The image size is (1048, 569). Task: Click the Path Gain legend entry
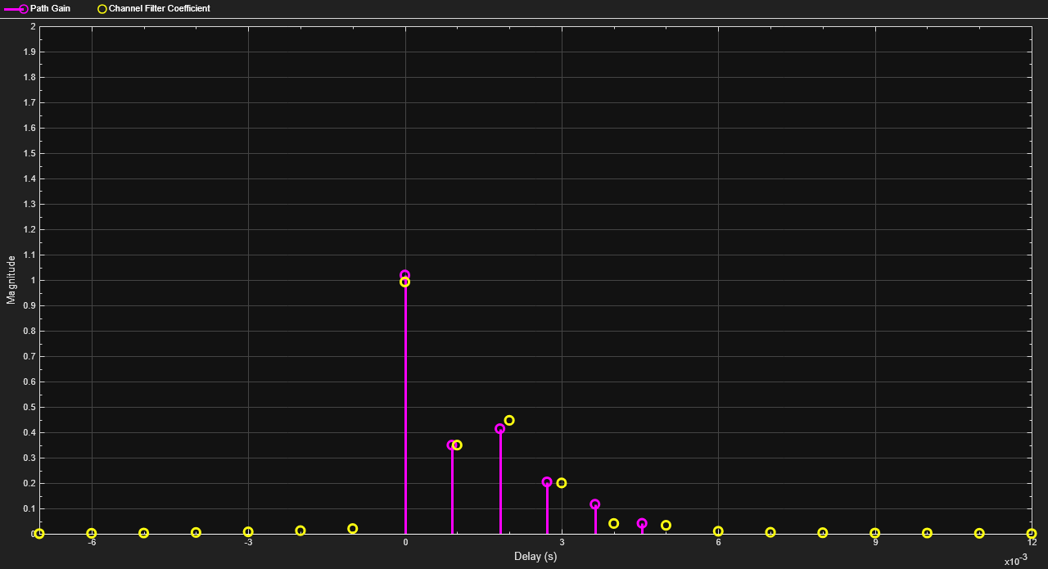click(x=38, y=8)
